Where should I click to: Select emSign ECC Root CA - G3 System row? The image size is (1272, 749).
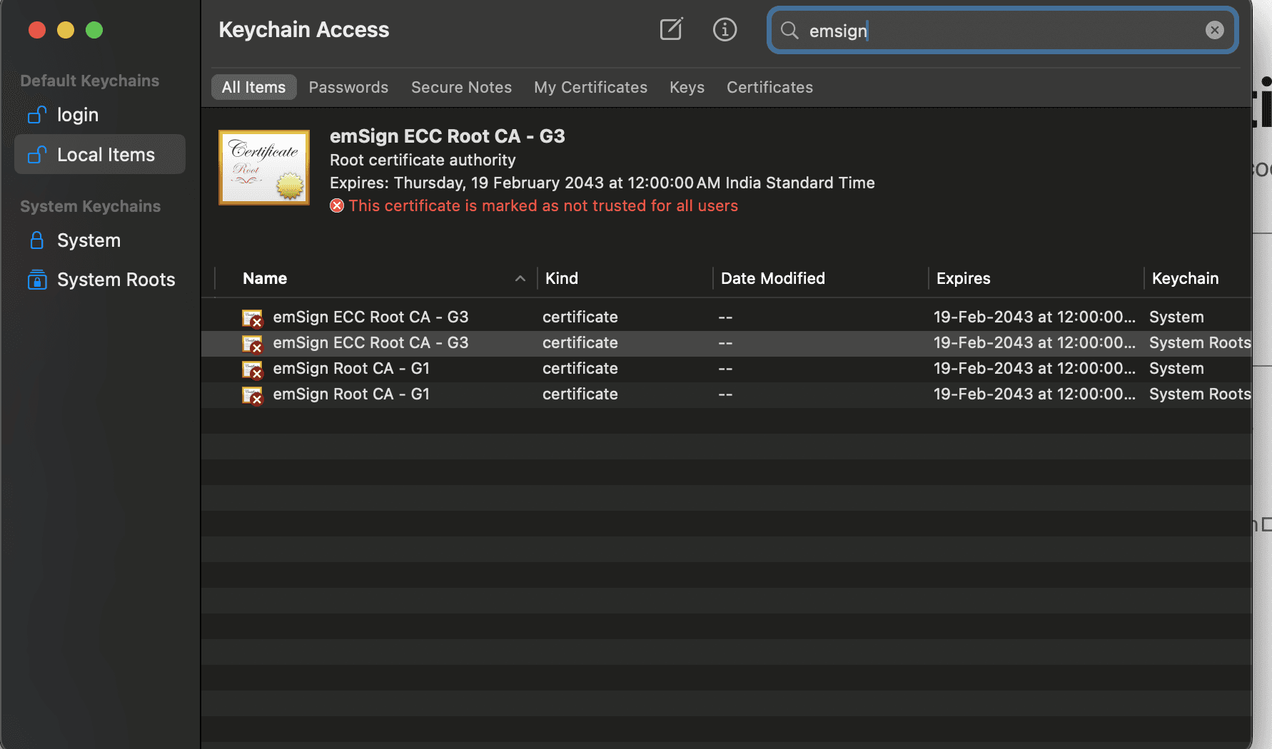coord(727,317)
